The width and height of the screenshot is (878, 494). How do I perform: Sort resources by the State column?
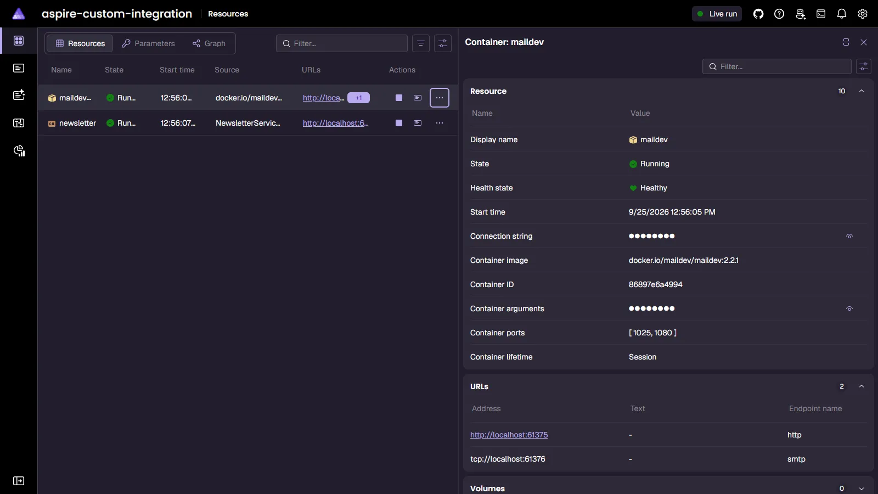[x=114, y=70]
